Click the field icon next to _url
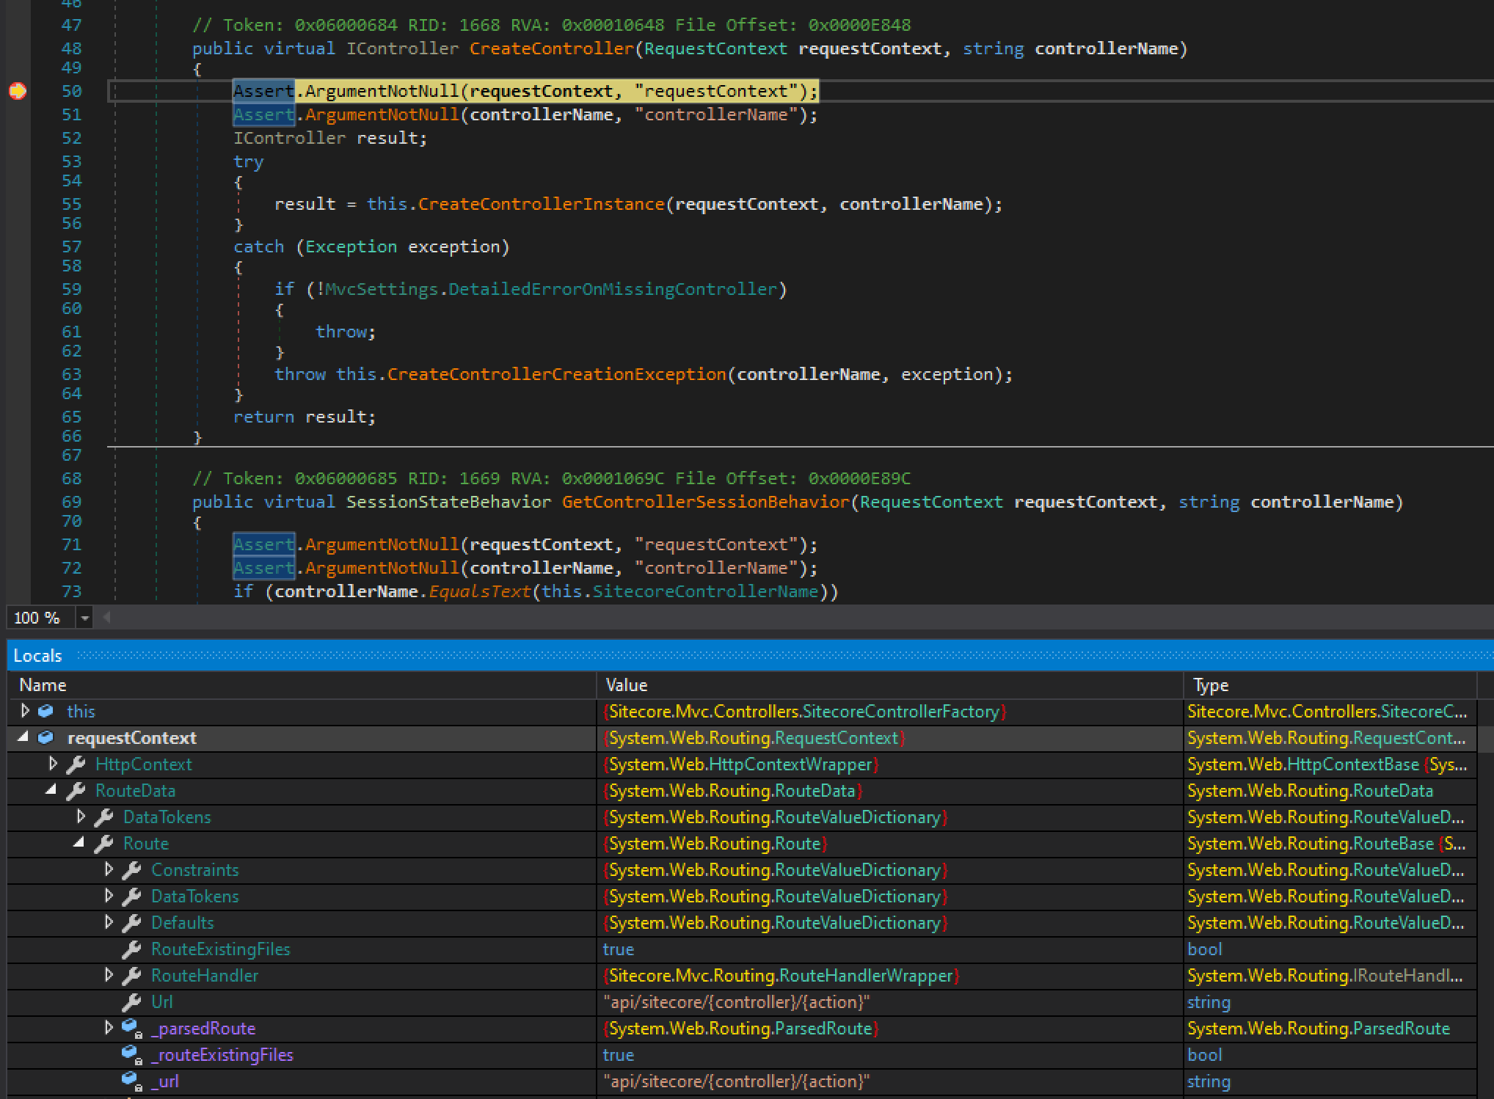 point(128,1081)
